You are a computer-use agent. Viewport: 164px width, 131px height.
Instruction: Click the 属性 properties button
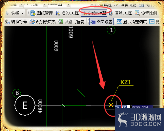click(x=105, y=5)
